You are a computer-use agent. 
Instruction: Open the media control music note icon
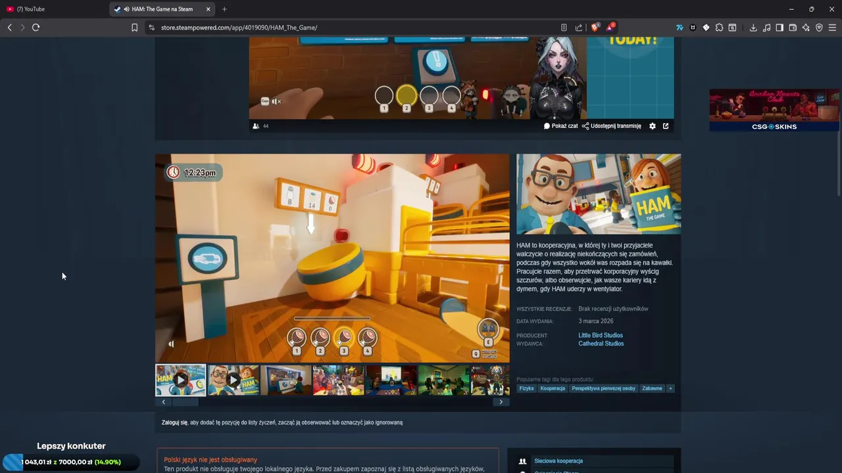coord(766,28)
